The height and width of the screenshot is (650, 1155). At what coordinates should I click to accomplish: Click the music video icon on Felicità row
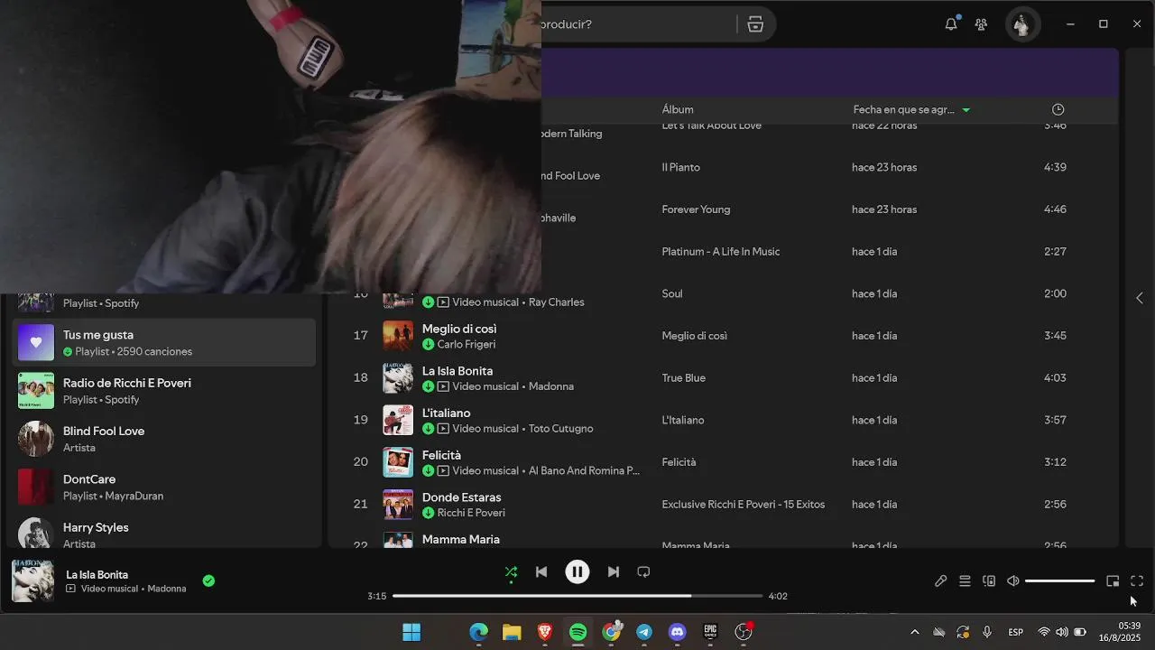point(443,470)
